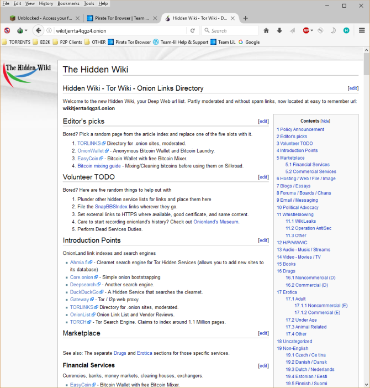Open Team-lil Help & Support bookmark
The width and height of the screenshot is (370, 388).
point(181,42)
